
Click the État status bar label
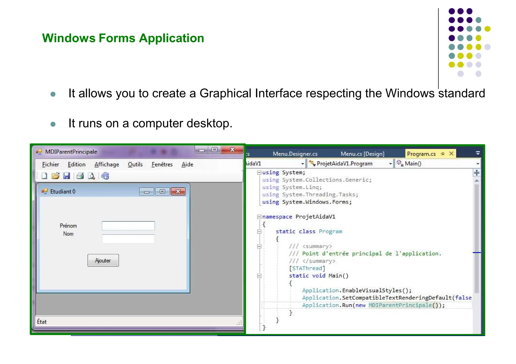point(42,322)
